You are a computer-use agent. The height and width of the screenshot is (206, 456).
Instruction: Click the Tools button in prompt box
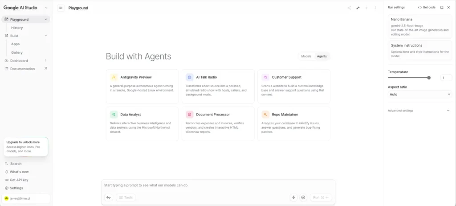tap(126, 197)
